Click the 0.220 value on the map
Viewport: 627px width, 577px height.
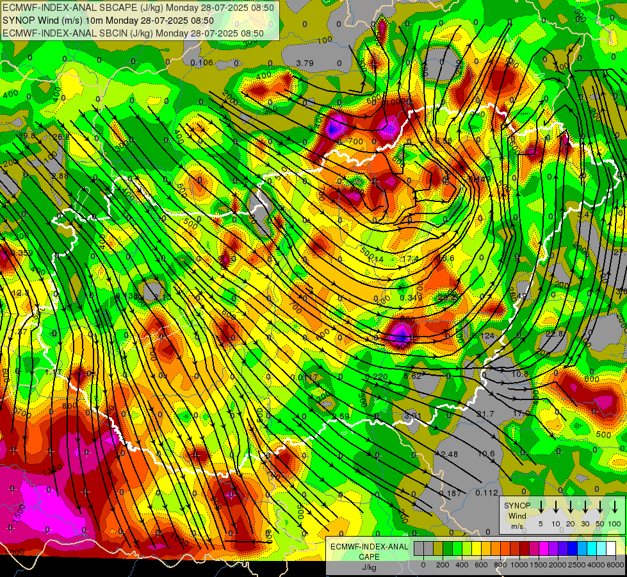click(x=377, y=376)
